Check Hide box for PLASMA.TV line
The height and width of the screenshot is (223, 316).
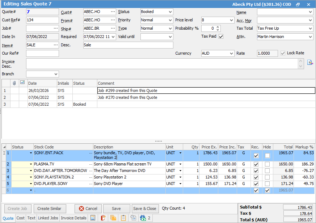[x=267, y=164]
